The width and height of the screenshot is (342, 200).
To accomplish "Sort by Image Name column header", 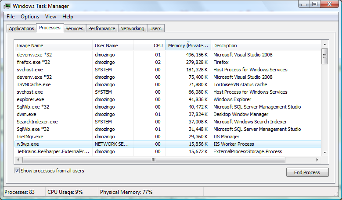I will click(54, 46).
